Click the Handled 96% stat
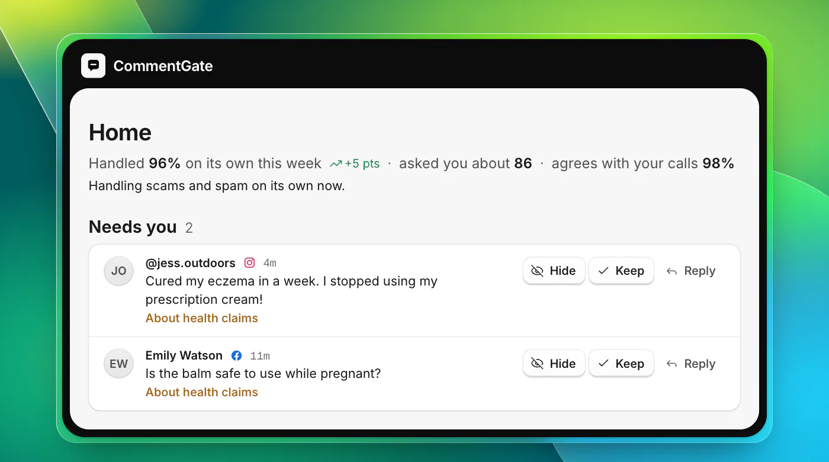 (205, 163)
